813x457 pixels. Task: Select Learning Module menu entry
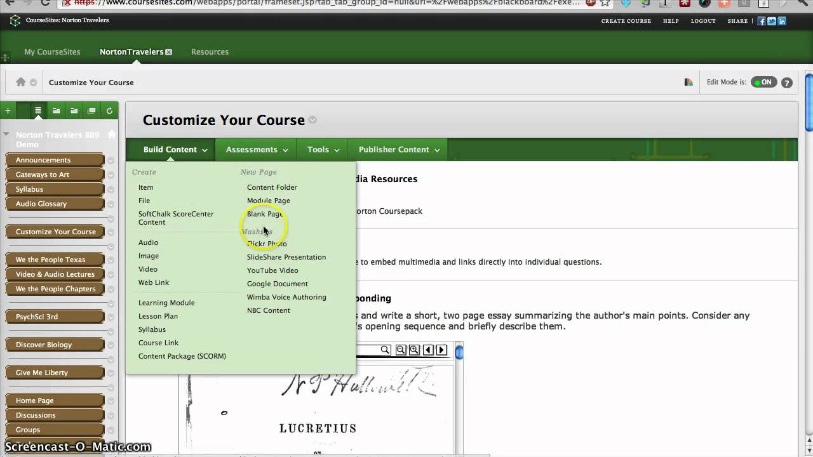(x=166, y=303)
